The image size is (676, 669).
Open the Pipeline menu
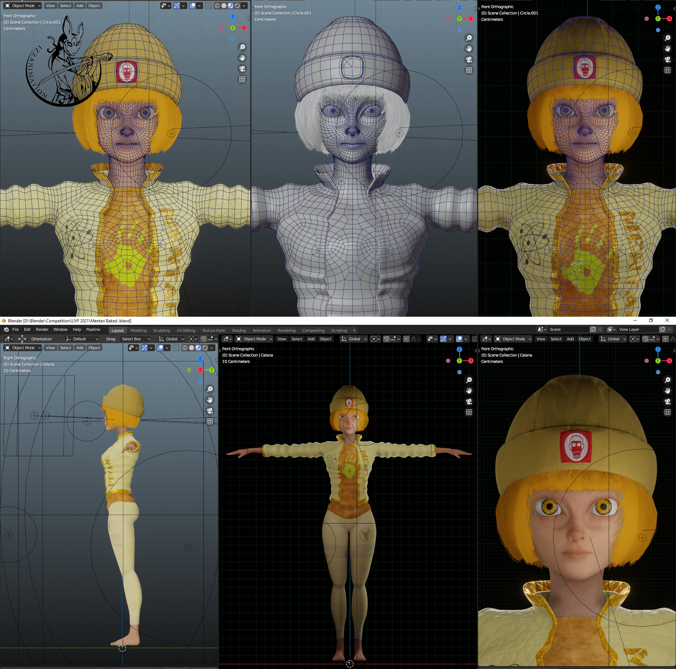coord(93,329)
